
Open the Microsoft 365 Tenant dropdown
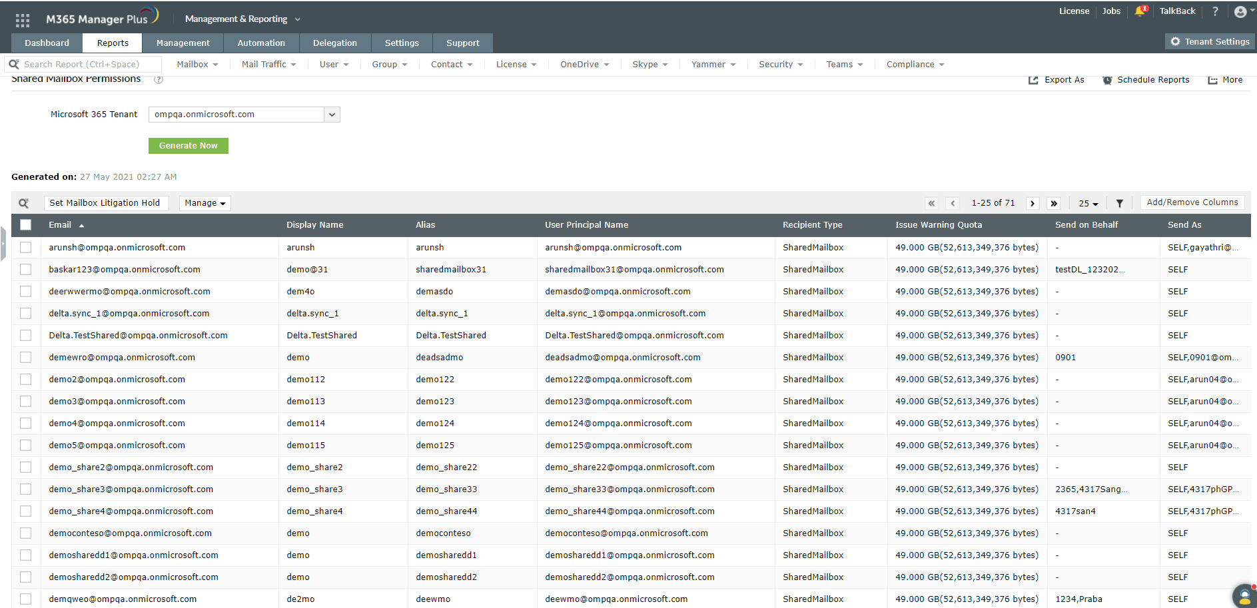(x=331, y=114)
